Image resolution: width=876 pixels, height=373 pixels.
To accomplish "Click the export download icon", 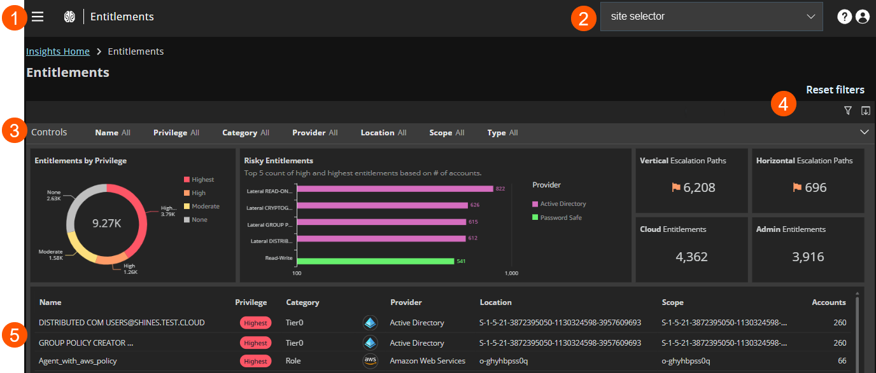I will click(865, 111).
